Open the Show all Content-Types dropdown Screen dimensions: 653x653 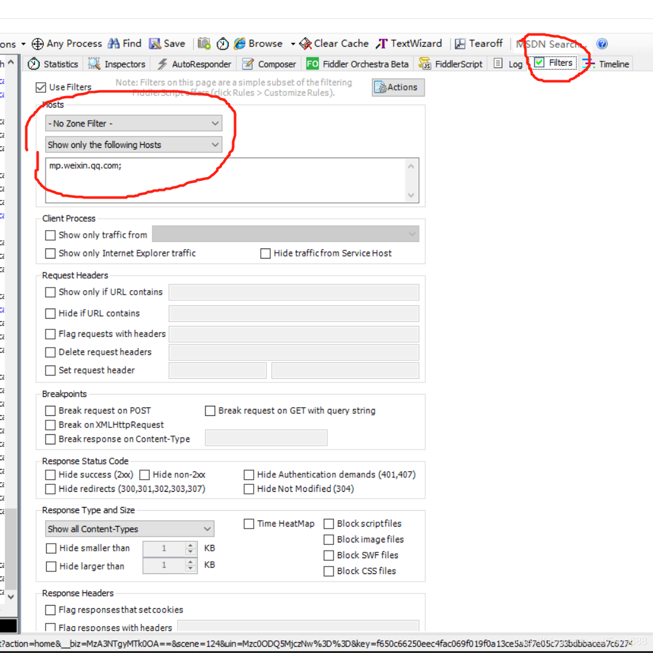130,529
